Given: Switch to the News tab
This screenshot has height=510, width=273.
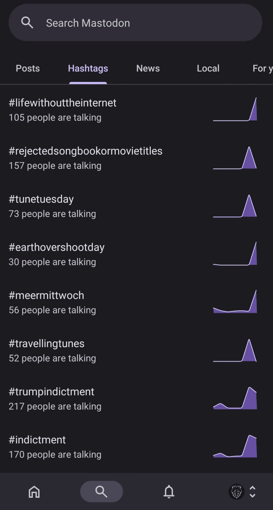Looking at the screenshot, I should click(x=148, y=68).
